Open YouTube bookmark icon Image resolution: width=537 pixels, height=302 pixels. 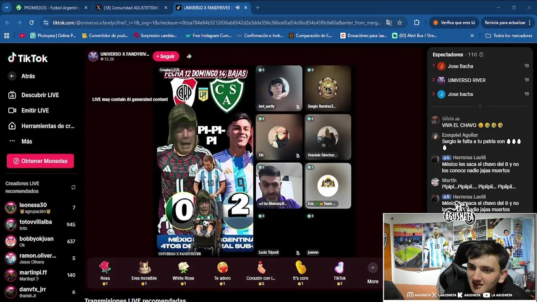click(x=22, y=36)
